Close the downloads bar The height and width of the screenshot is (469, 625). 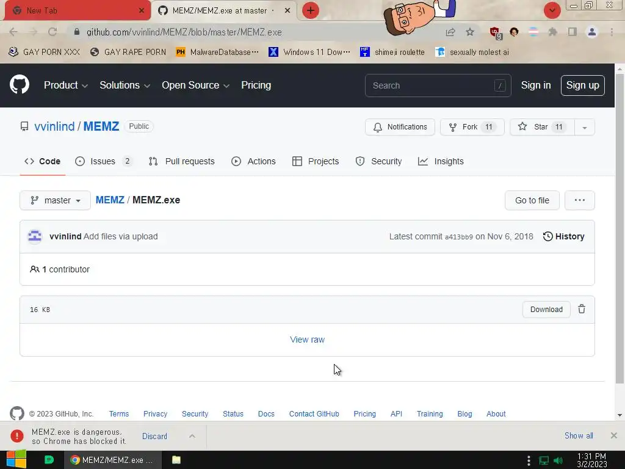[614, 435]
